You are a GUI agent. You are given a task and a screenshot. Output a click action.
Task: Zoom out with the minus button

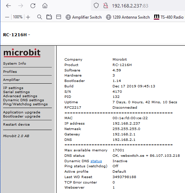coord(7,17)
